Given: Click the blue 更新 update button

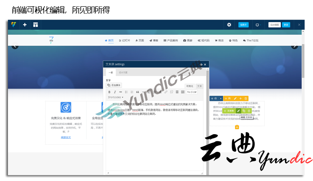Looking at the screenshot, I should coord(286,25).
